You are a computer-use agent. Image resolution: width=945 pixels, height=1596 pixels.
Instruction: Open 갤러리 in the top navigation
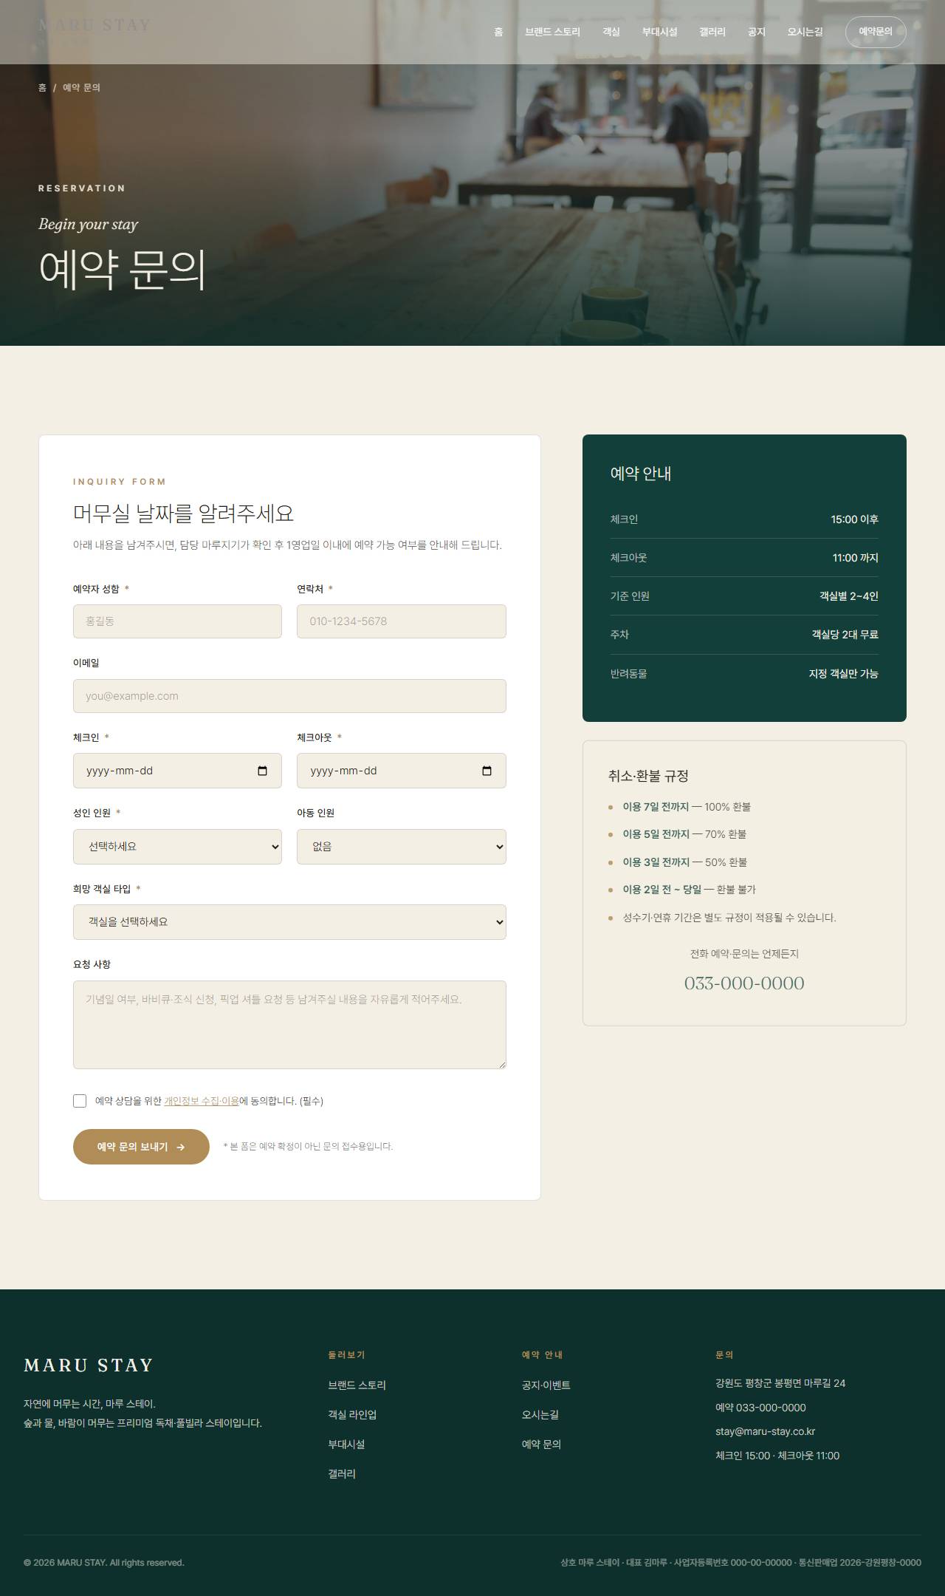712,32
